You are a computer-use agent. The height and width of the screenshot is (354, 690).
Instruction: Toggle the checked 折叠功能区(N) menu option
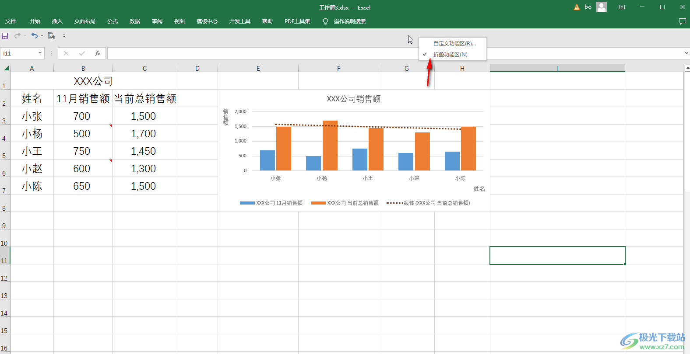click(453, 55)
